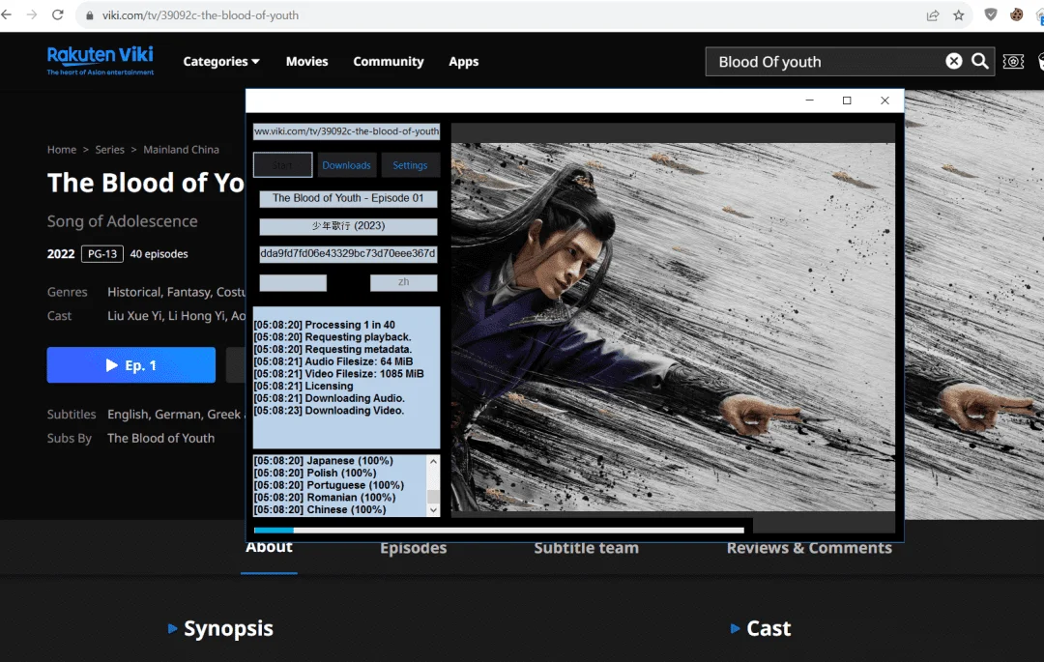Viewport: 1044px width, 662px height.
Task: Open Mainland China breadcrumb link
Action: coord(181,150)
